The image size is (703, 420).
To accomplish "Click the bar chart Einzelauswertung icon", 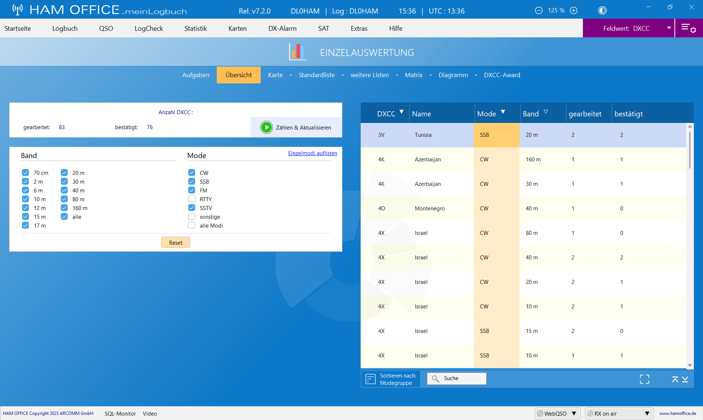I will pos(297,52).
